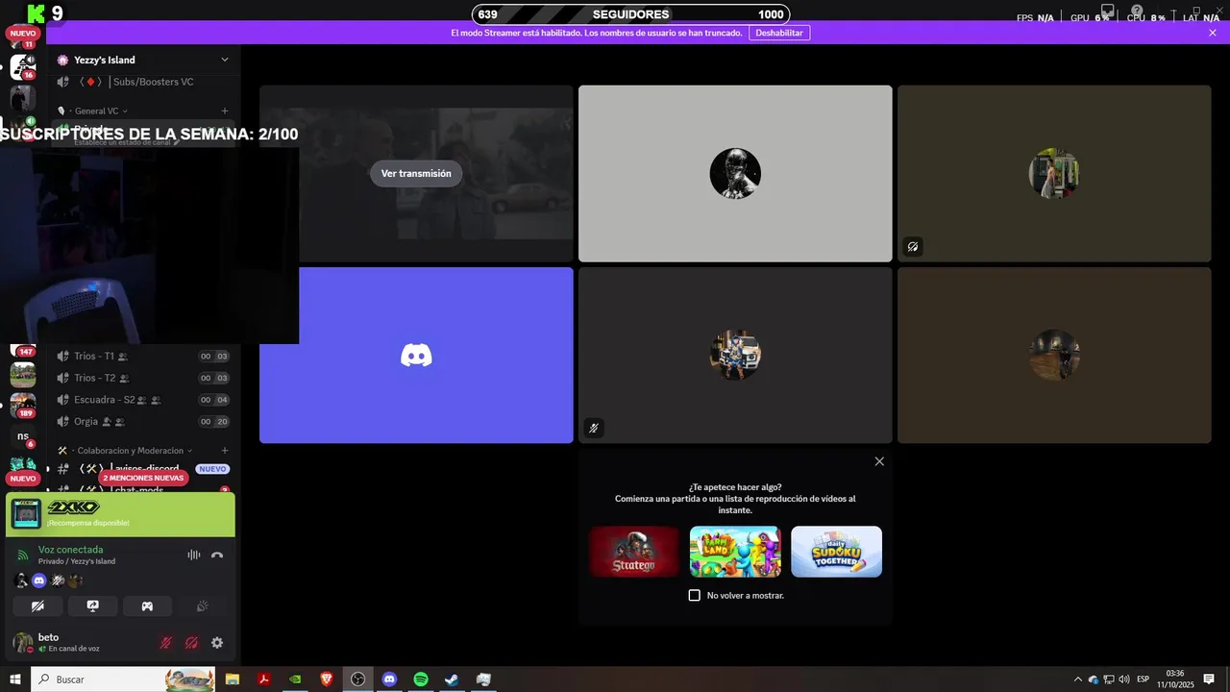Unmute the microphone next to beto
Screen dimensions: 1230x692
point(166,643)
